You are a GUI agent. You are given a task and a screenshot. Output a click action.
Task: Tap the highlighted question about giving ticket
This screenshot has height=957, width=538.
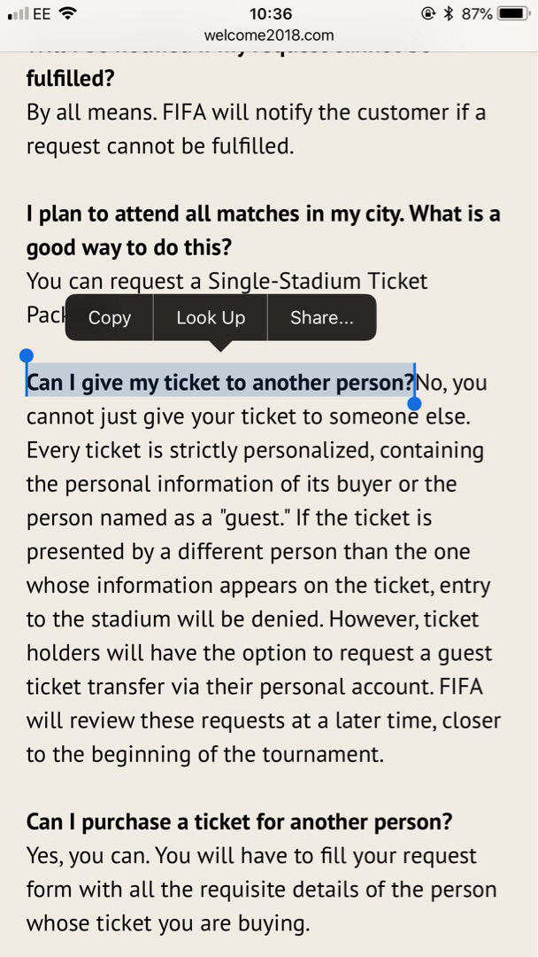point(219,383)
